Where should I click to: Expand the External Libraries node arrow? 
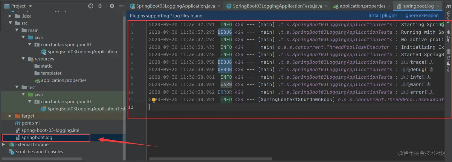click(x=4, y=144)
